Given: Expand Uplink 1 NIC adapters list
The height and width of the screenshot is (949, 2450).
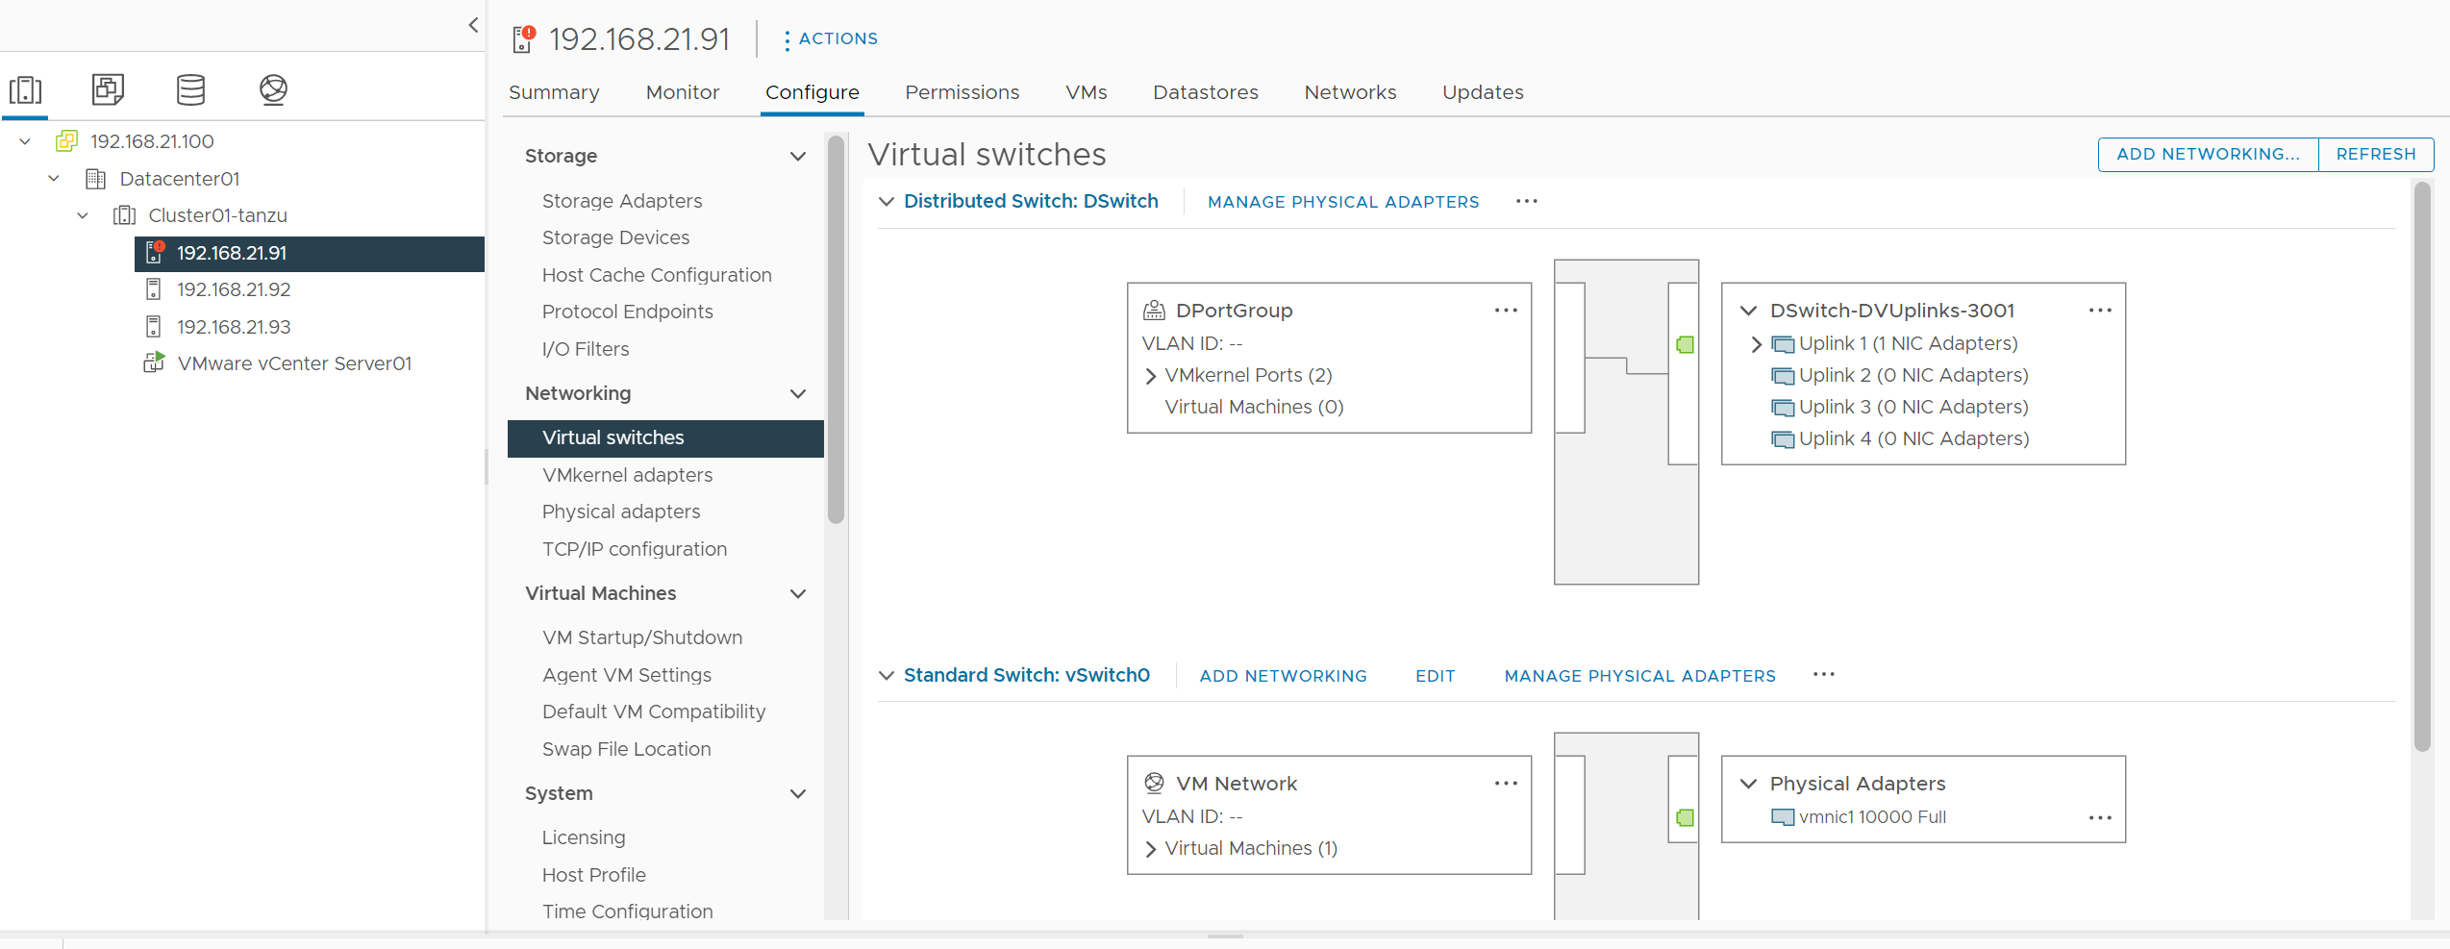Looking at the screenshot, I should tap(1757, 344).
